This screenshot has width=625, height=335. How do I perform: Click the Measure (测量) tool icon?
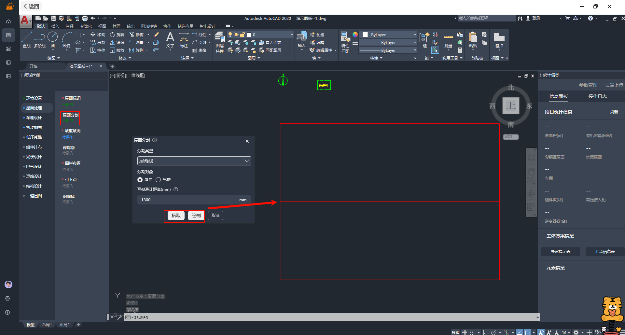tap(448, 39)
